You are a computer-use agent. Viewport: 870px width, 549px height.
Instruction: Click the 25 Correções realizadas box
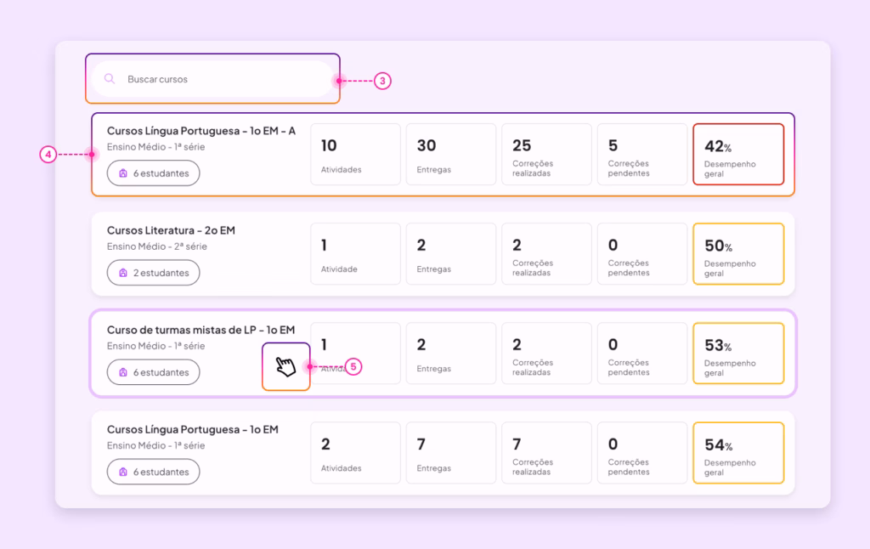pos(546,155)
